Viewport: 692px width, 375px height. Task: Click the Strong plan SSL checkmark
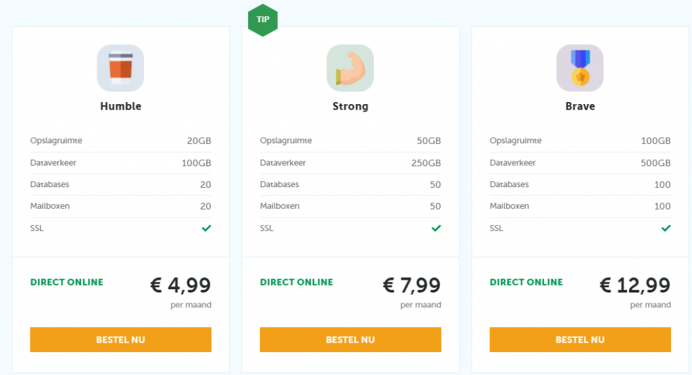(x=436, y=228)
